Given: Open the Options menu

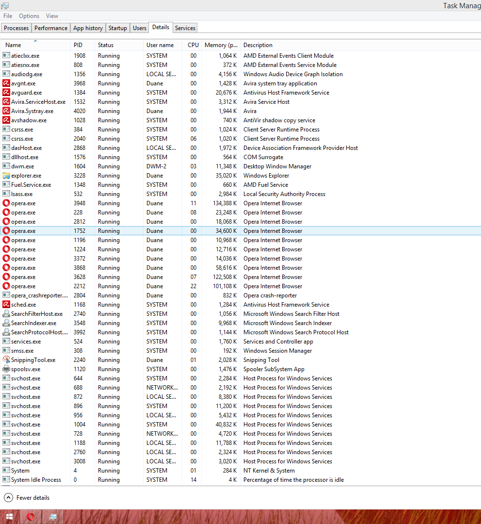Looking at the screenshot, I should click(29, 16).
